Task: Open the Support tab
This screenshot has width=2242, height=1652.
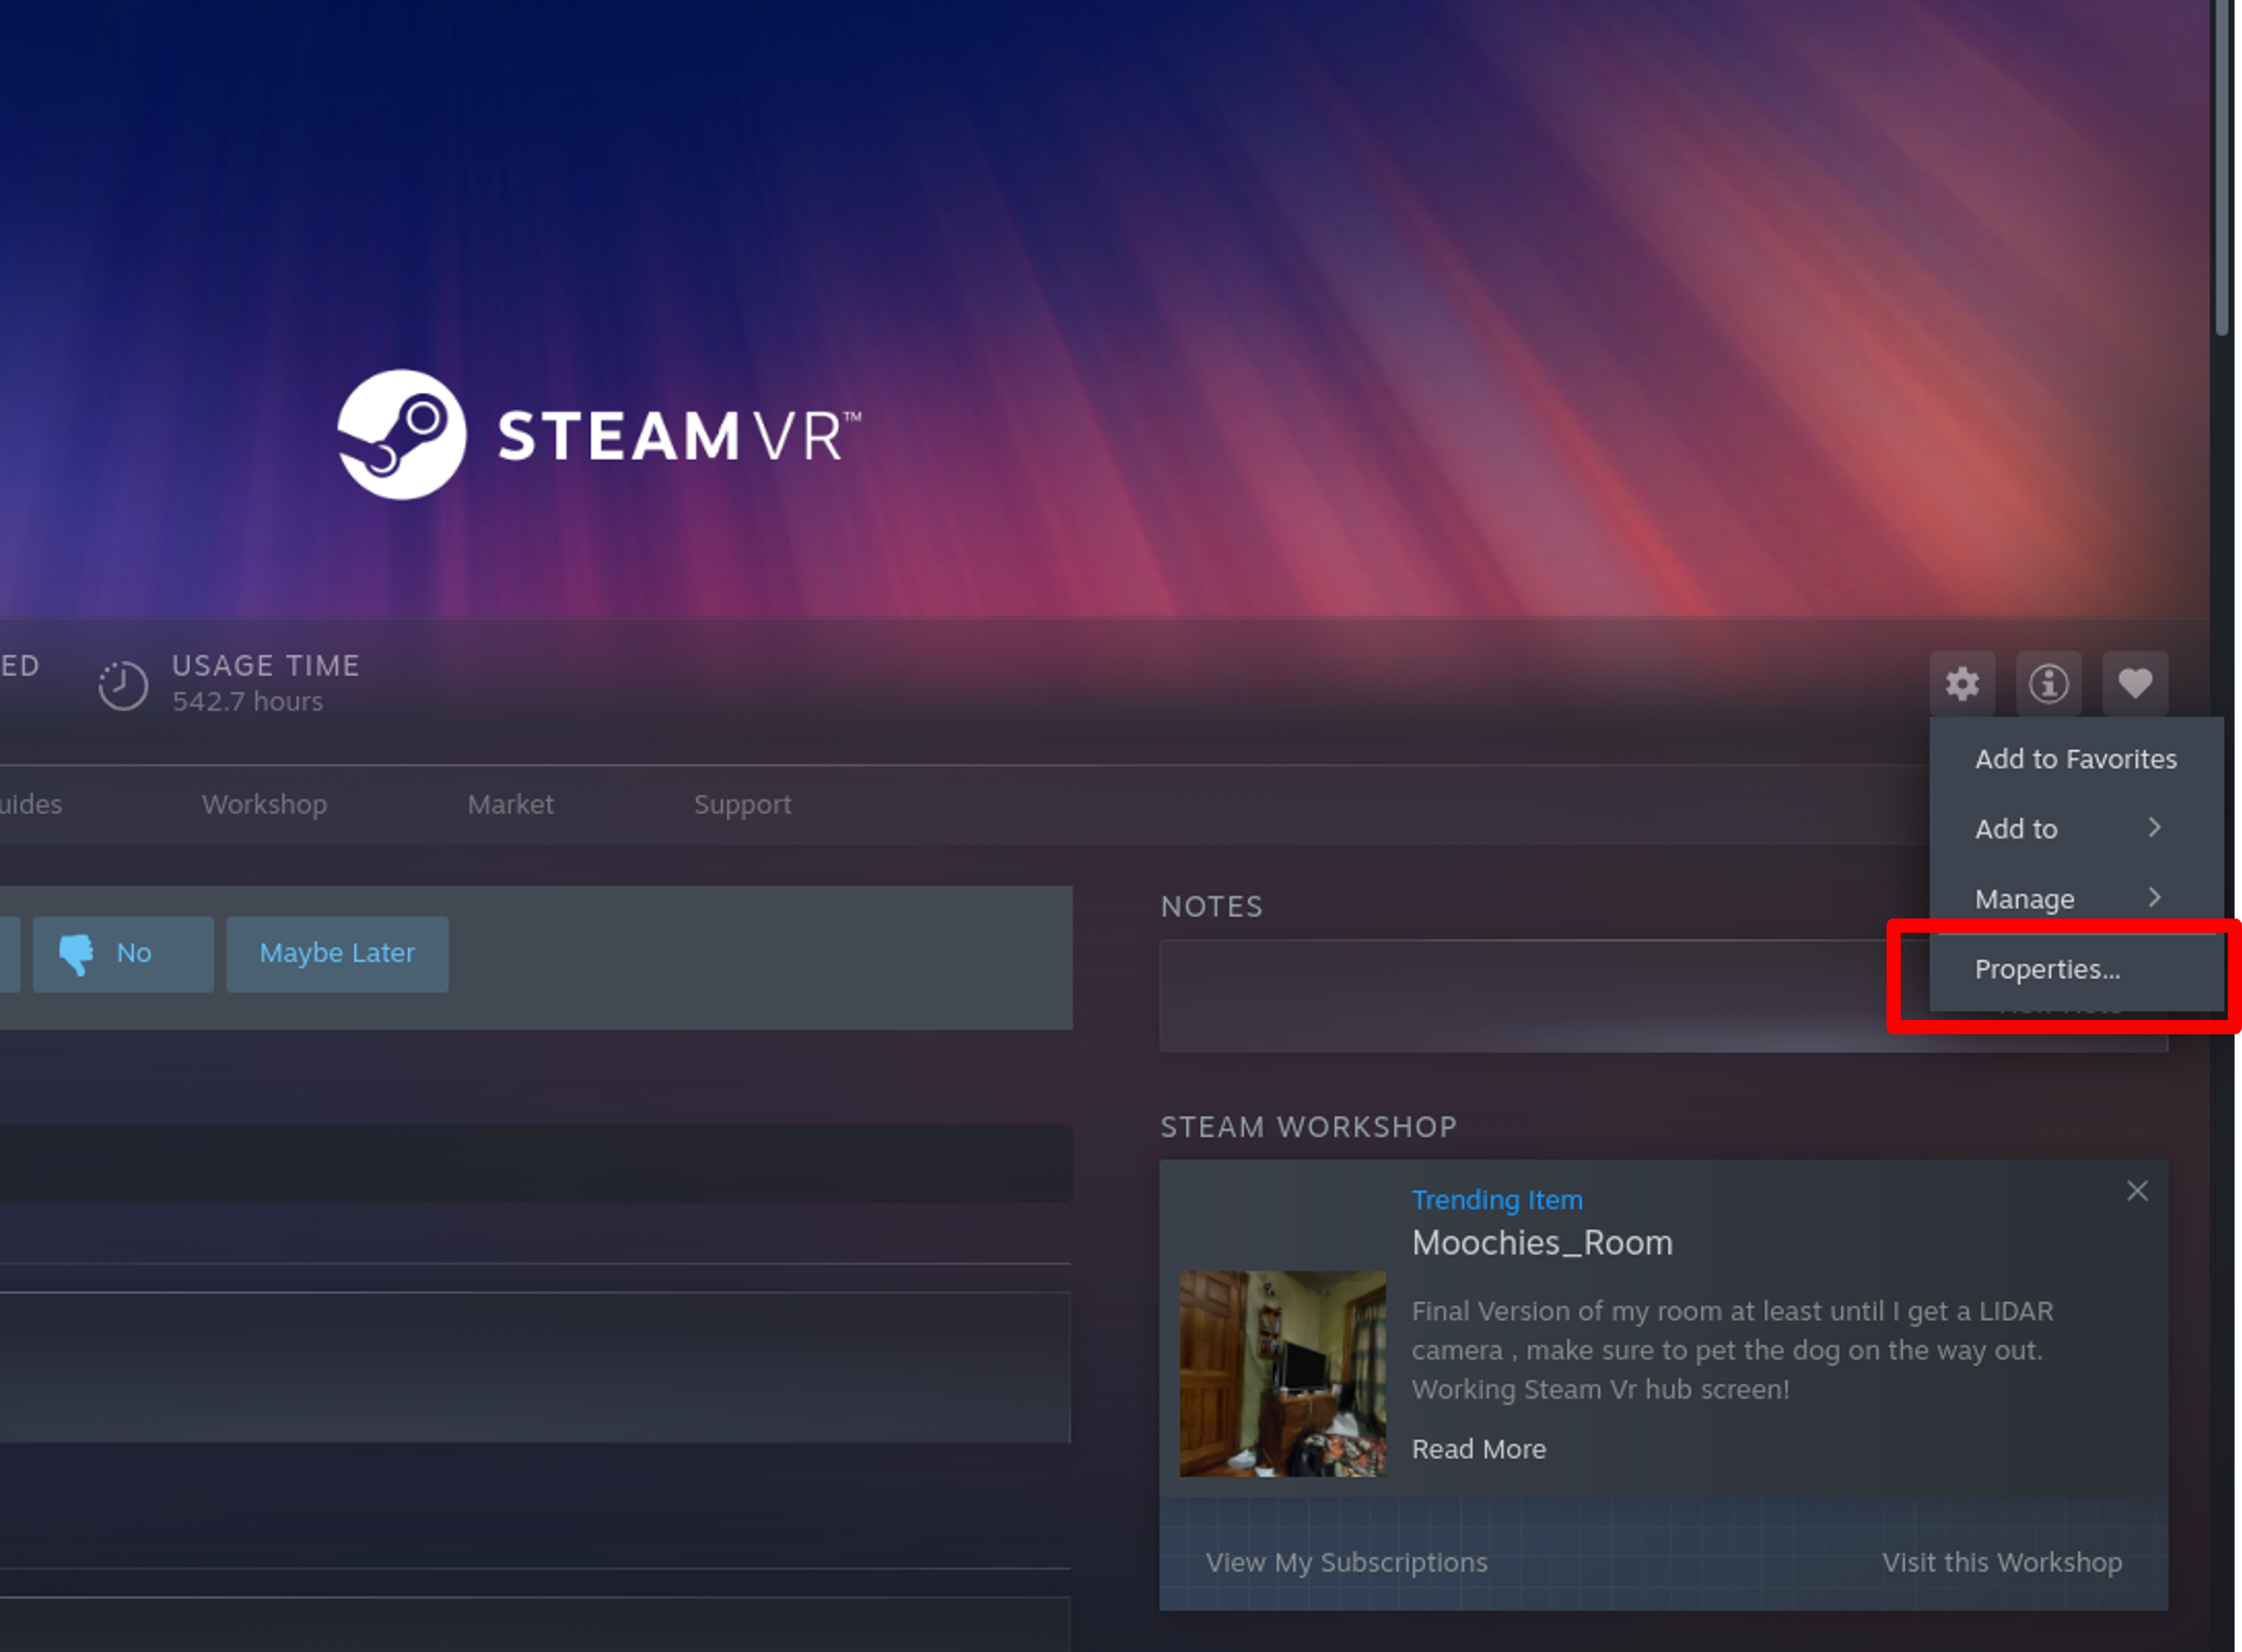Action: tap(741, 804)
